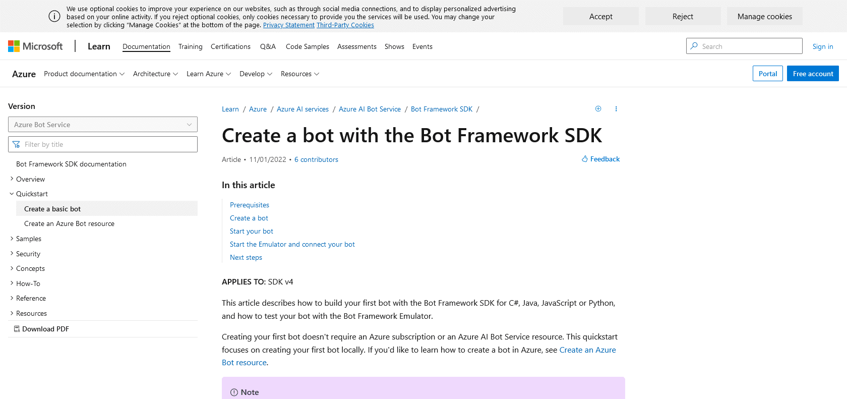Open the more actions ellipsis menu

(x=616, y=109)
